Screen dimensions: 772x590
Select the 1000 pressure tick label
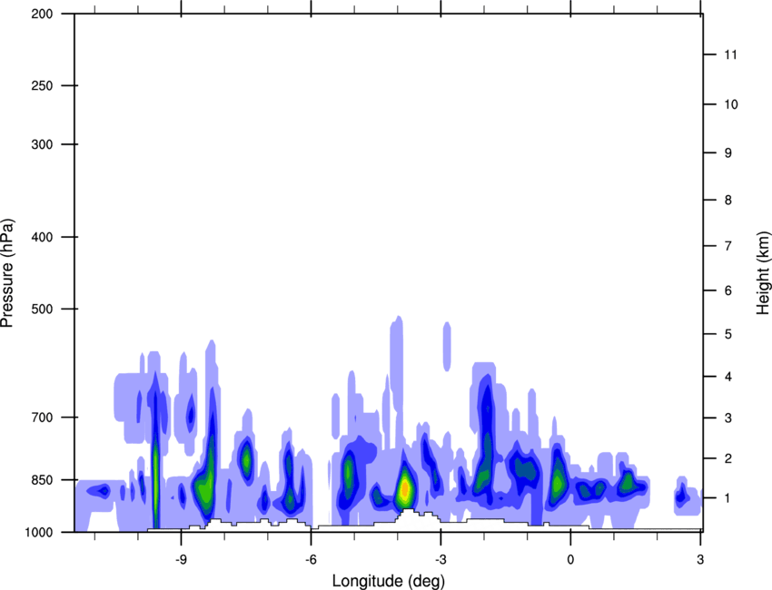pyautogui.click(x=39, y=532)
